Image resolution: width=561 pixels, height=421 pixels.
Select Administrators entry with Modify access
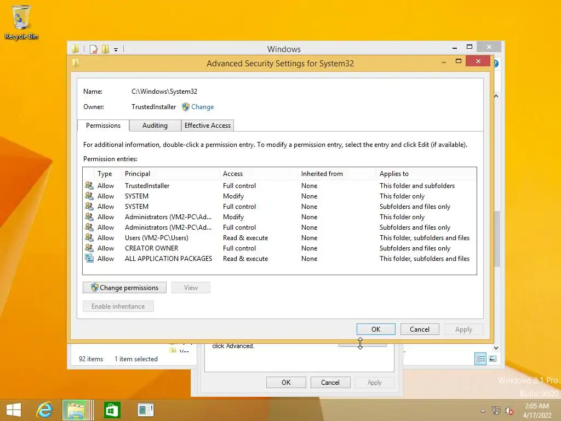point(279,217)
